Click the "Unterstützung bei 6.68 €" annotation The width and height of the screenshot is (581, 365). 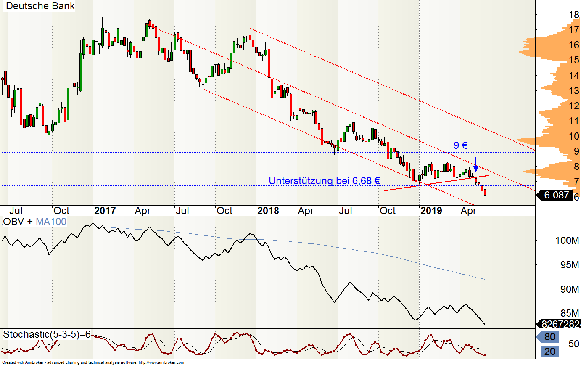coord(325,181)
